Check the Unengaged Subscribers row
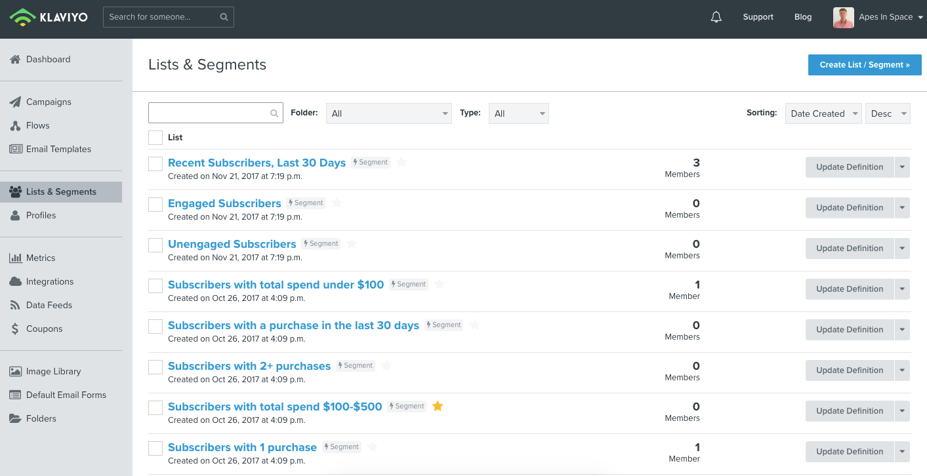Screen dimensions: 927x476 [155, 245]
